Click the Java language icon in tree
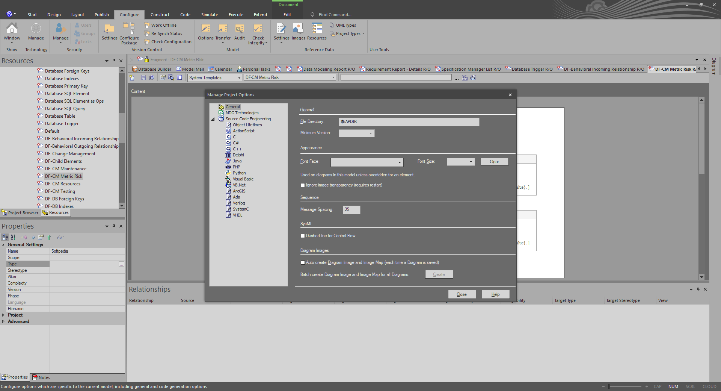Image resolution: width=721 pixels, height=391 pixels. click(228, 161)
